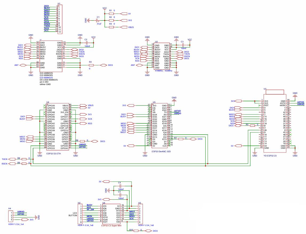Click the RF_SW net label on U6

point(90,209)
